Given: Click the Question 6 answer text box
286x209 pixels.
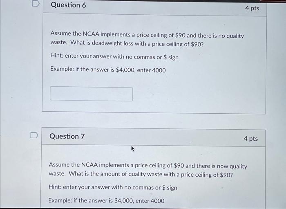Looking at the screenshot, I should coord(91,94).
